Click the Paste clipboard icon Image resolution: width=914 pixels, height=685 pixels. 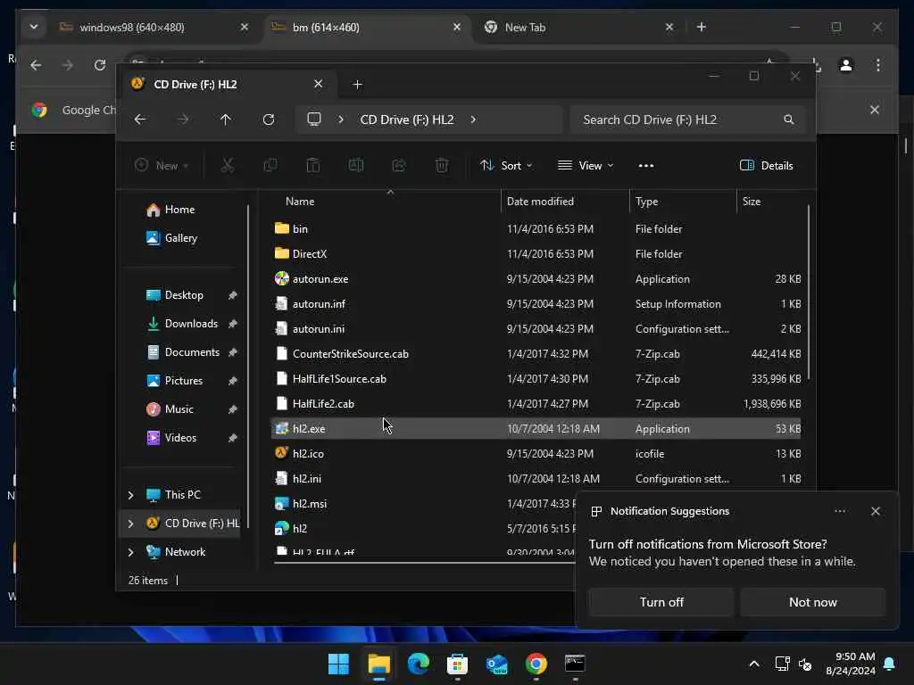(313, 165)
